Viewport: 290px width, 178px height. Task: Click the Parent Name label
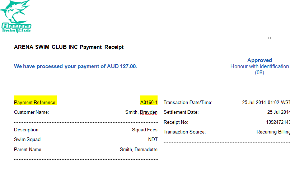coord(28,150)
